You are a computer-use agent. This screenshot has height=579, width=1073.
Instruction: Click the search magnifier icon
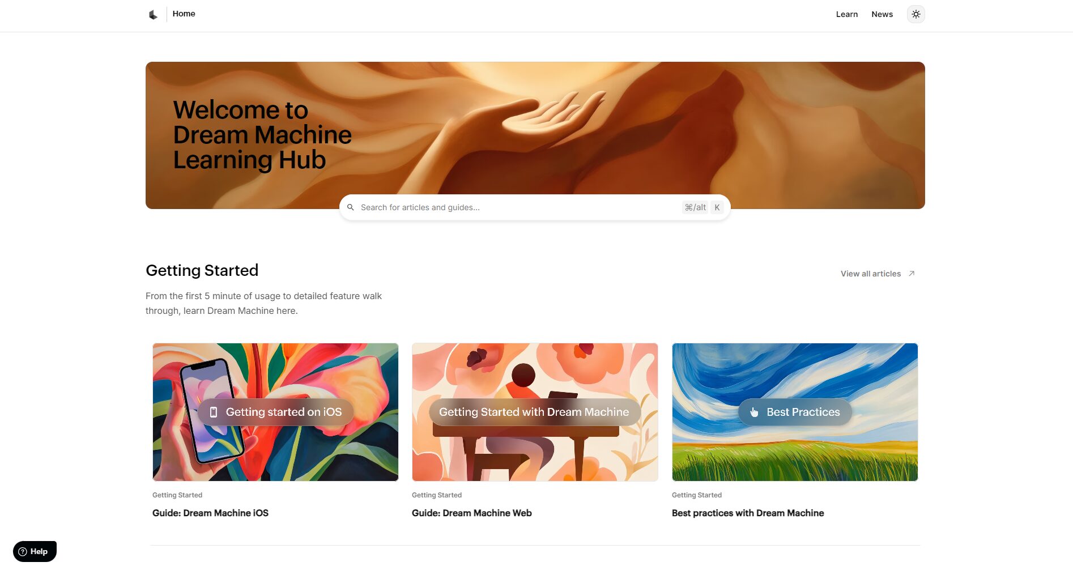351,207
